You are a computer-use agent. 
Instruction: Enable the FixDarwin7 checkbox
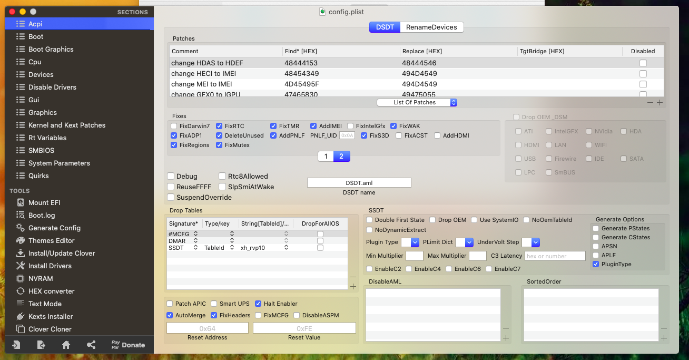coord(174,126)
